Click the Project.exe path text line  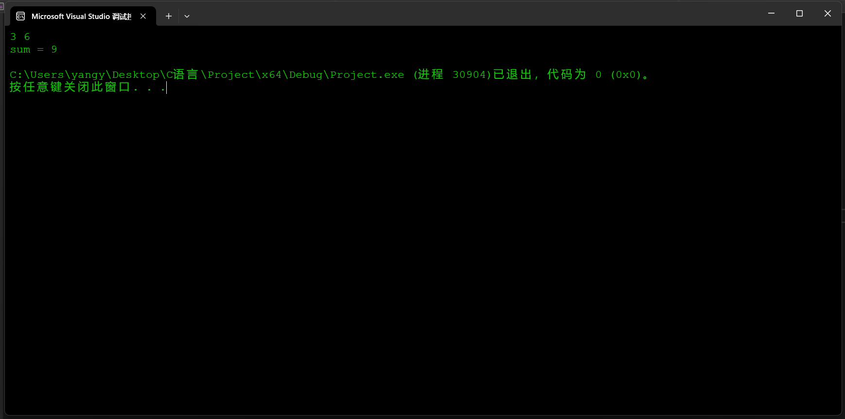click(207, 74)
